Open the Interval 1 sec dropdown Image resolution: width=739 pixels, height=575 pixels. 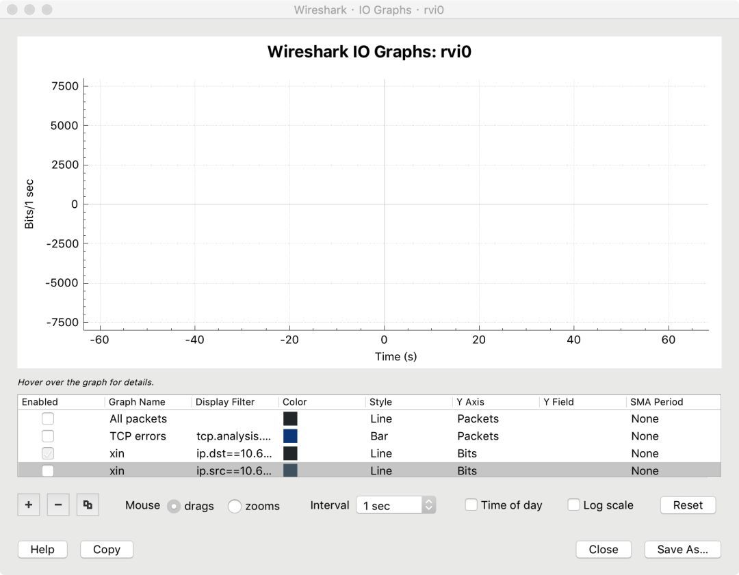point(396,505)
